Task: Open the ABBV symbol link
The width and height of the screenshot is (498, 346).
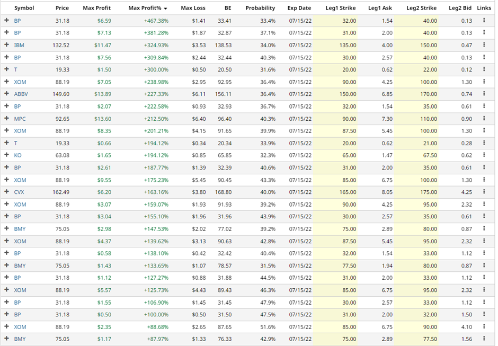Action: coord(21,94)
